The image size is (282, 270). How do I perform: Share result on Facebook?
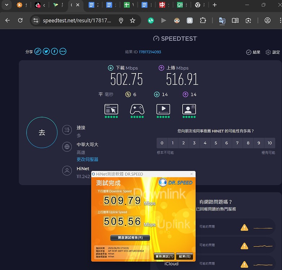point(55,51)
